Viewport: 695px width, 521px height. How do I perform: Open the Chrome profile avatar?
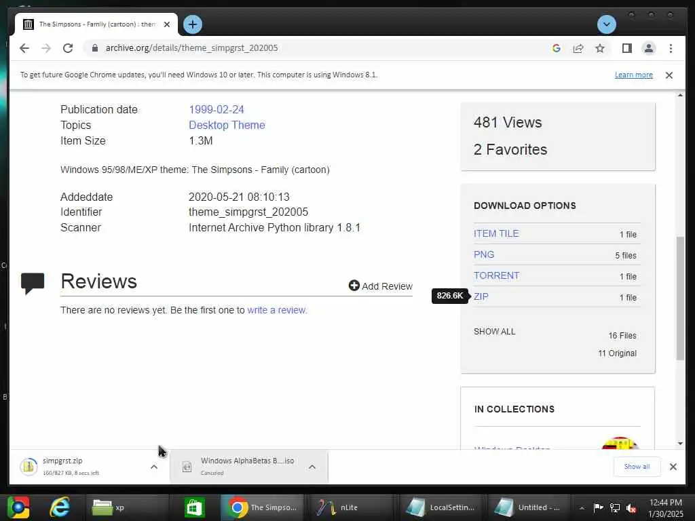tap(648, 48)
